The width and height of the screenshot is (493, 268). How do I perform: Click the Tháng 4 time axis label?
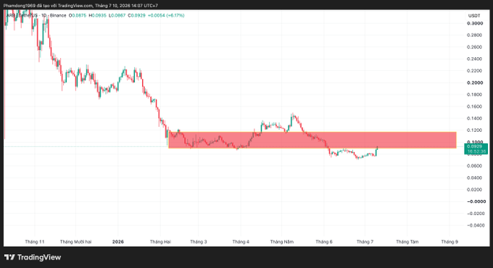(241, 242)
